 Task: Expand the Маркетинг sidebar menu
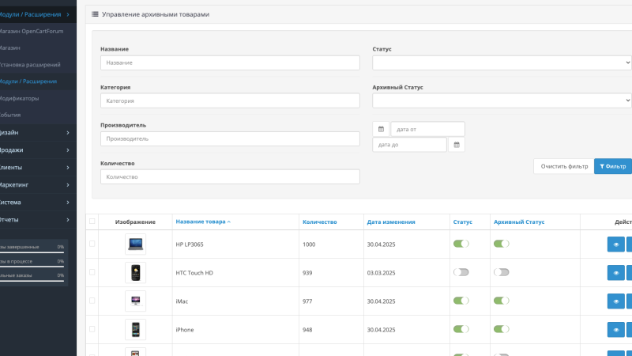pos(36,184)
